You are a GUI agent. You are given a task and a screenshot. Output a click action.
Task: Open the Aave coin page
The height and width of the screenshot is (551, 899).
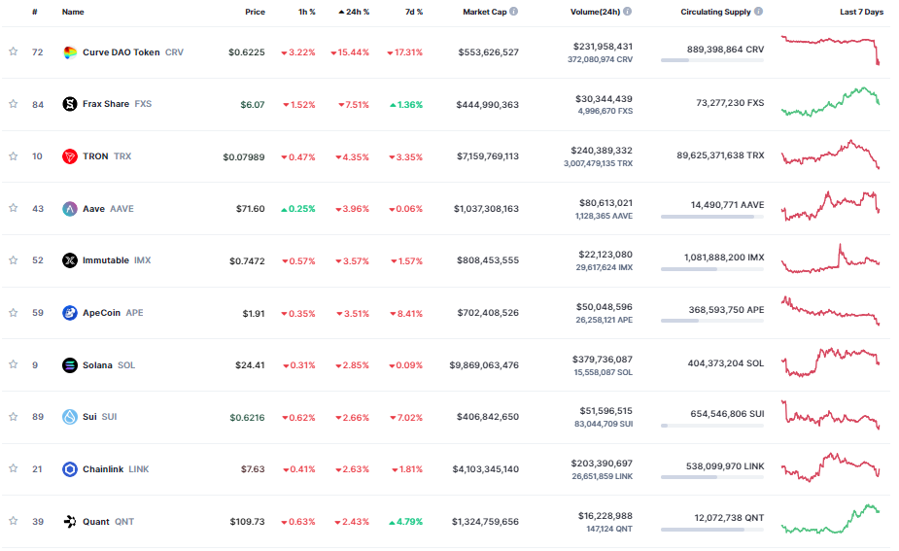click(x=93, y=209)
